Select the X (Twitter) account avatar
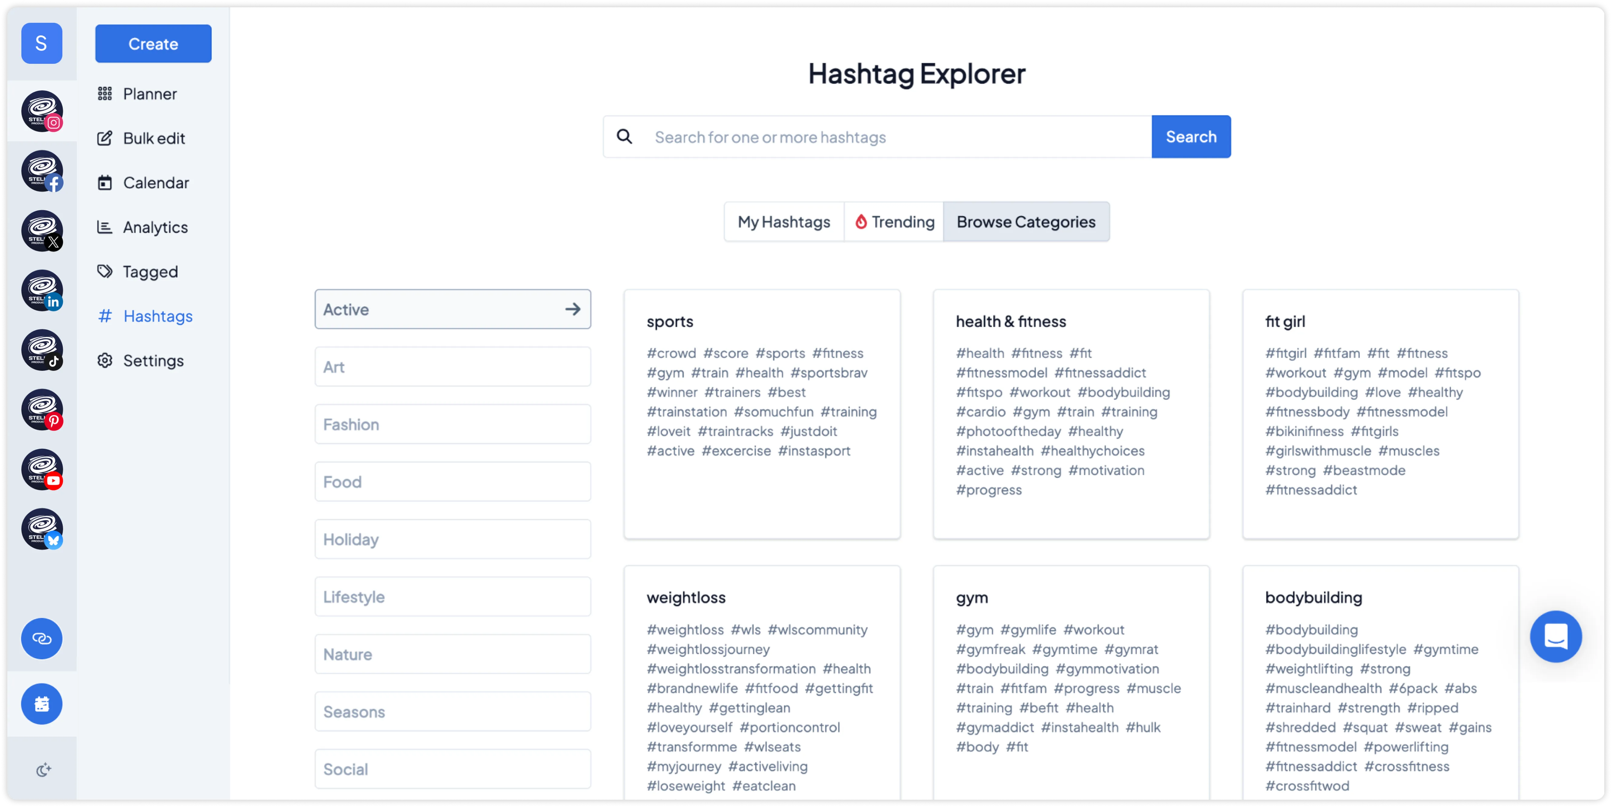 42,230
